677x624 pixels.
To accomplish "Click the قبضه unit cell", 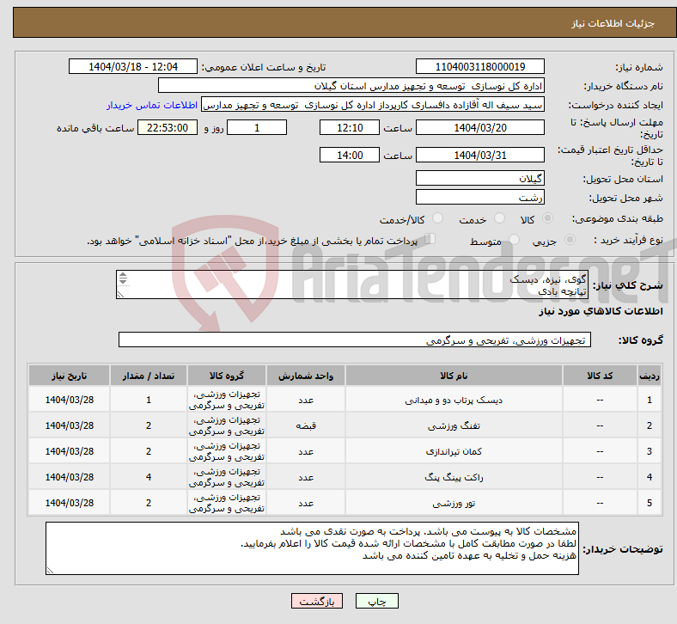I will click(306, 425).
